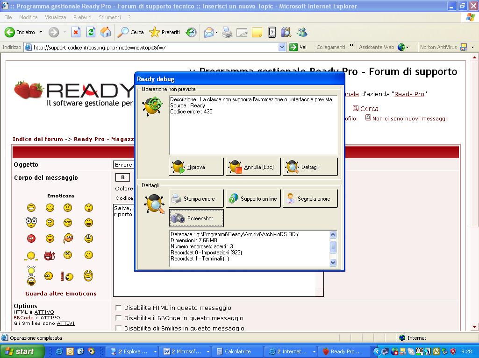Click Segnala errore button
Screen dimensions: 479x358
310,199
